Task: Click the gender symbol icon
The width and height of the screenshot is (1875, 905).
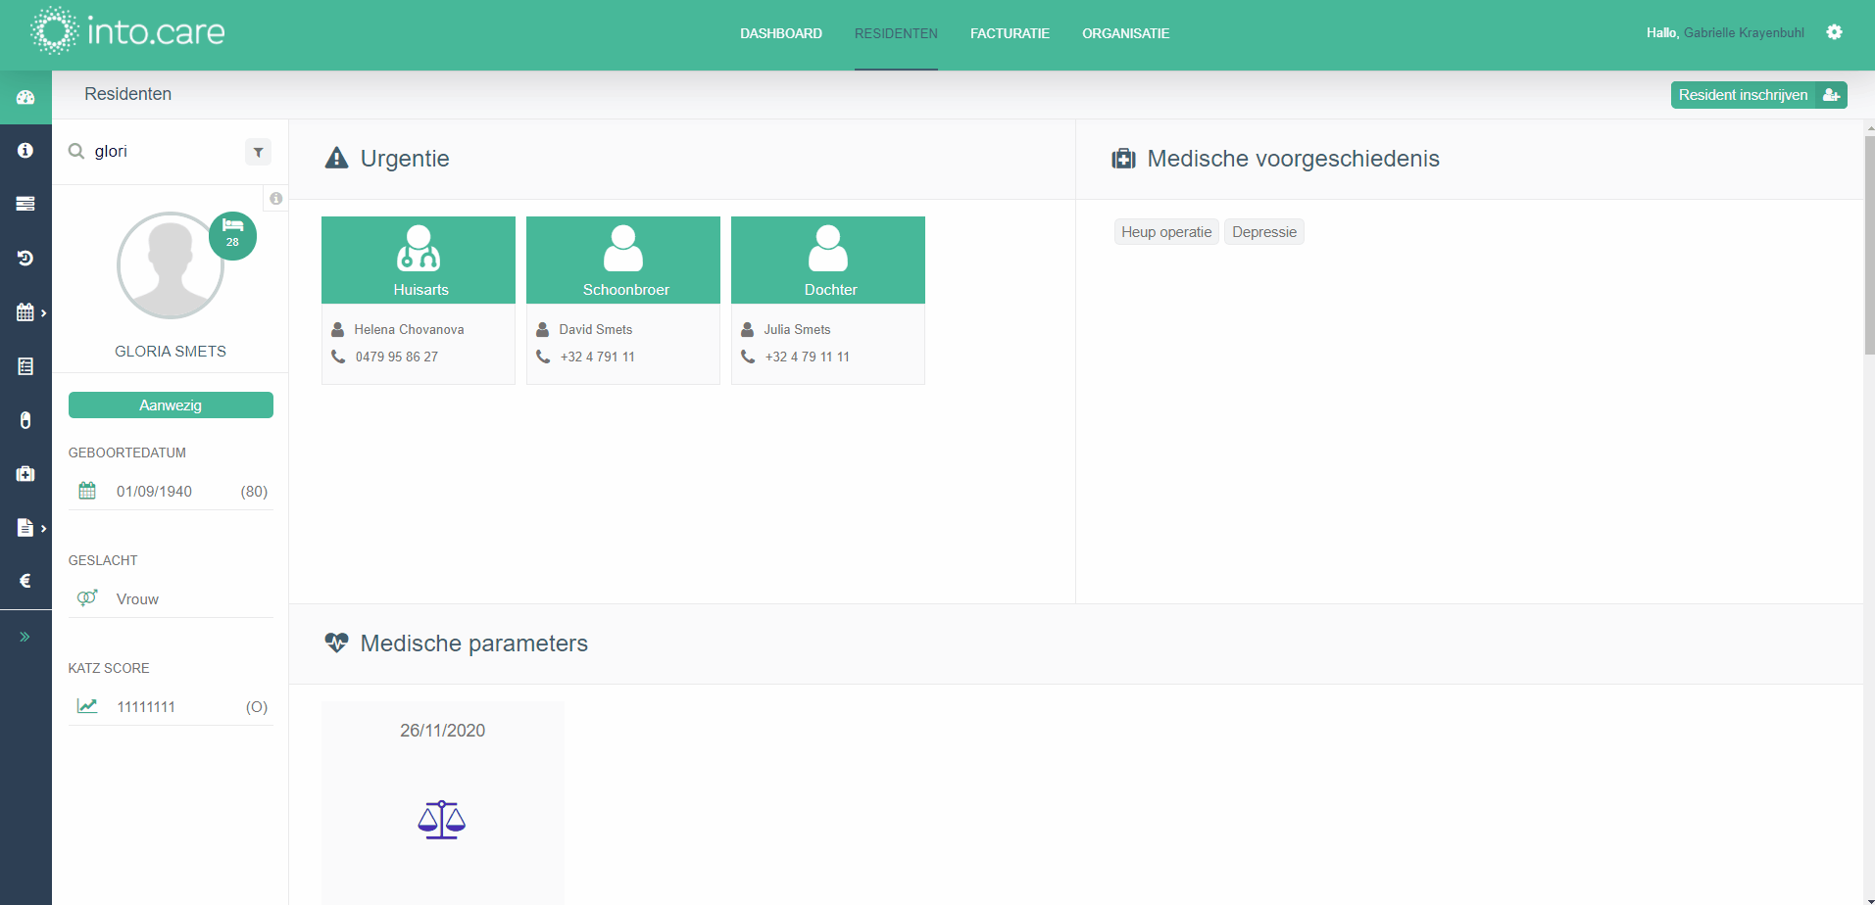Action: point(87,597)
